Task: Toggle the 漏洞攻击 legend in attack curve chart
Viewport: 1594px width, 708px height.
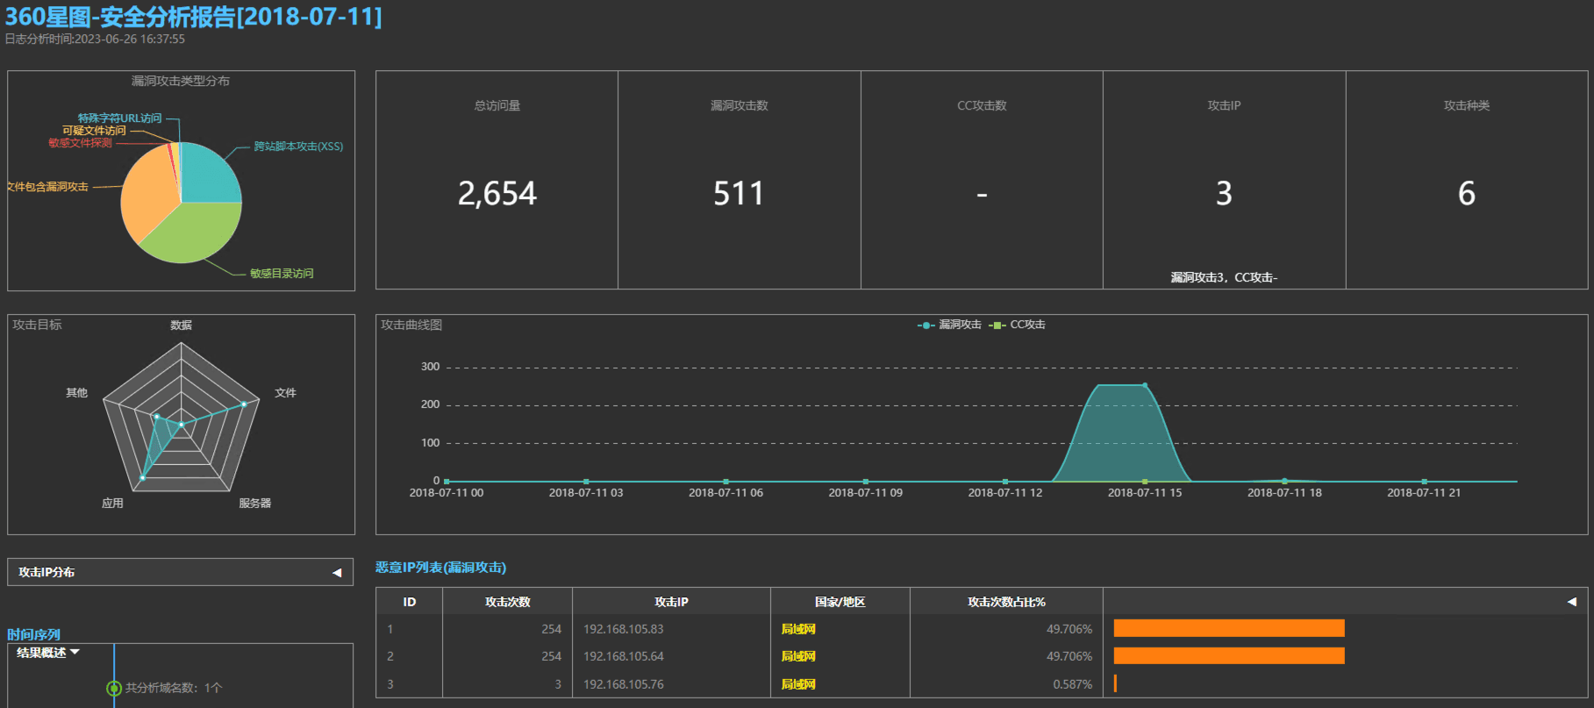Action: click(949, 325)
